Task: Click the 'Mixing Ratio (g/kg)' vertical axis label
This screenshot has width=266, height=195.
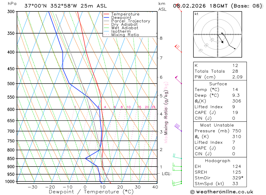Action: click(x=166, y=113)
